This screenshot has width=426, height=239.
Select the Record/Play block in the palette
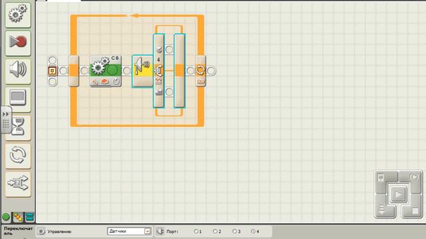18,42
